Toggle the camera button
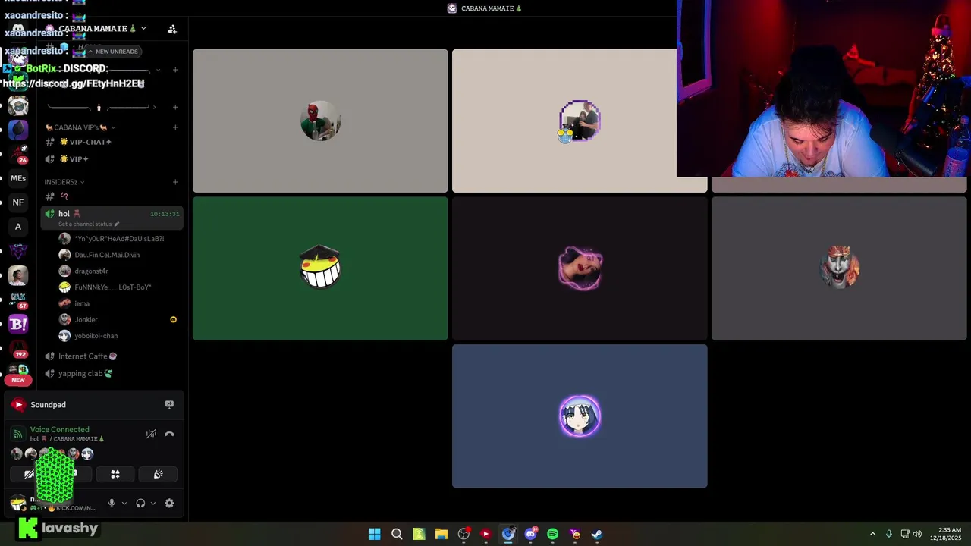The image size is (971, 546). click(30, 474)
